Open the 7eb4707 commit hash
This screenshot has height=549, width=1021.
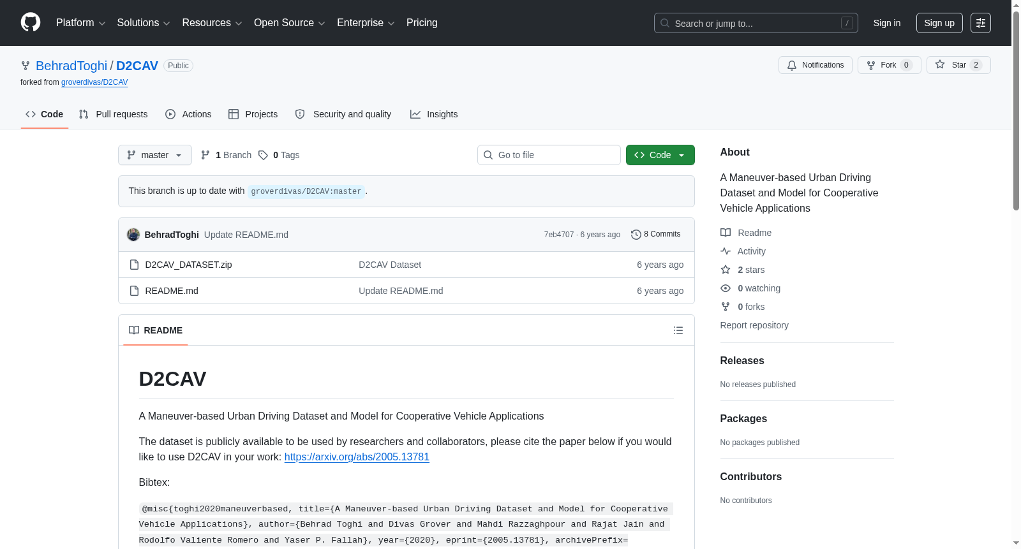pos(559,235)
